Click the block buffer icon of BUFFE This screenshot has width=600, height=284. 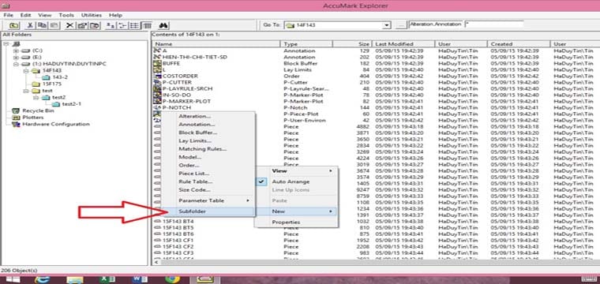pyautogui.click(x=157, y=63)
